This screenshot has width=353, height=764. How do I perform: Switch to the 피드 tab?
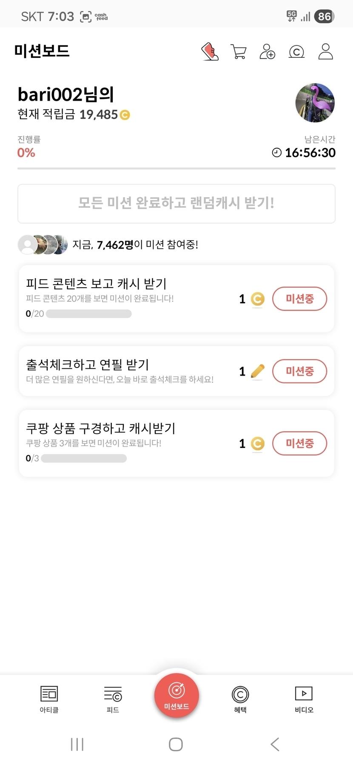(x=113, y=699)
